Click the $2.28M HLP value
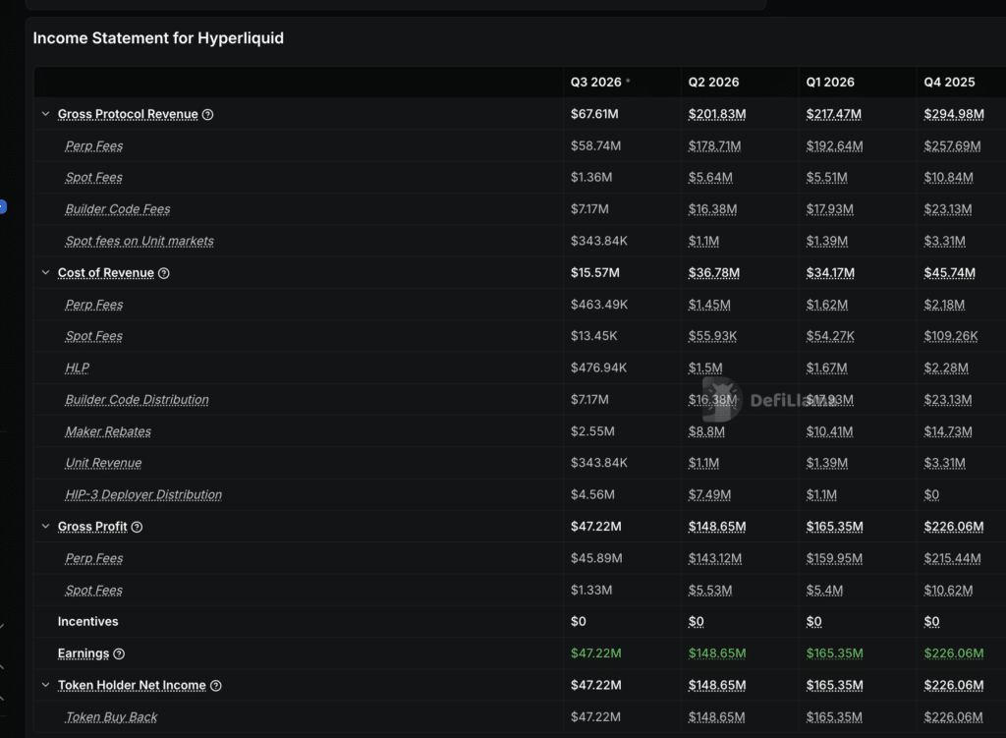1006x738 pixels. click(946, 368)
